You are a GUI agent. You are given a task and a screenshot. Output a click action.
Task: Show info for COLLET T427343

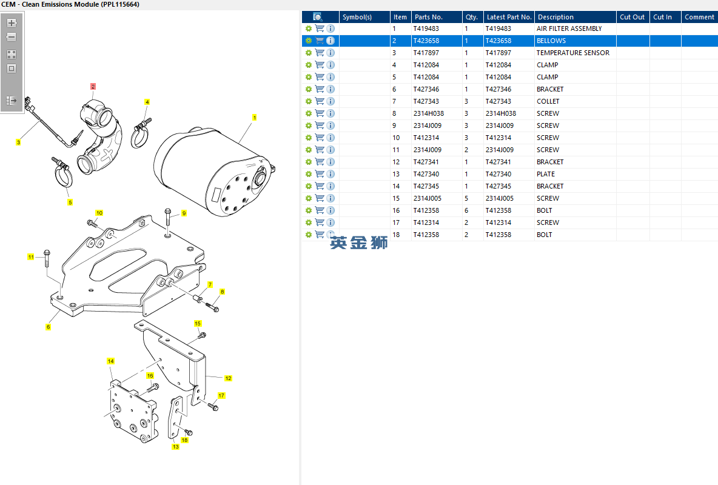pyautogui.click(x=330, y=101)
